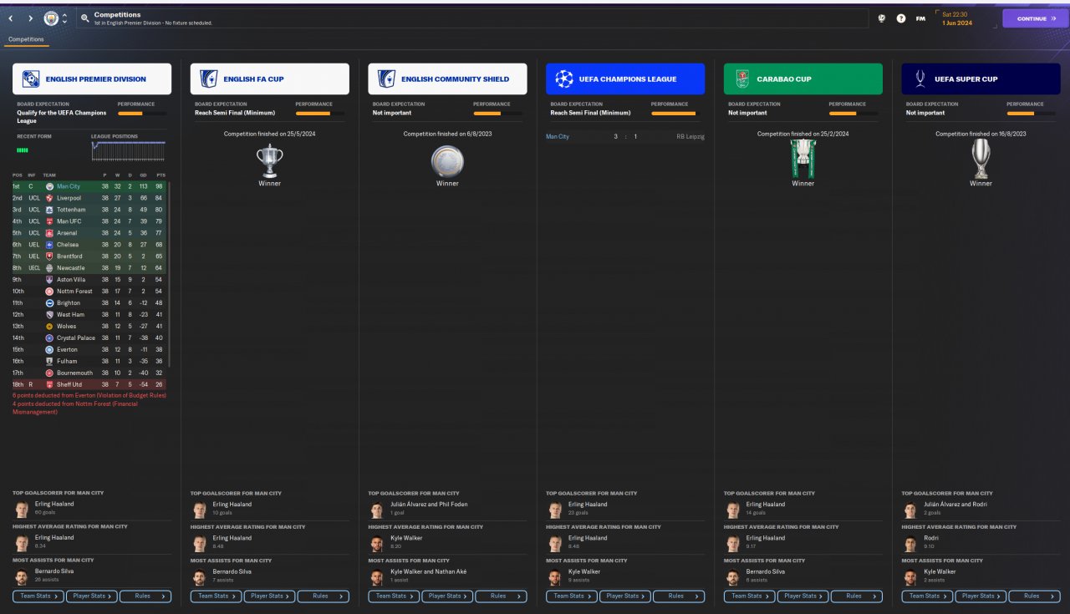Image resolution: width=1070 pixels, height=614 pixels.
Task: Click Tottenham's club badge in the table
Action: (x=49, y=210)
